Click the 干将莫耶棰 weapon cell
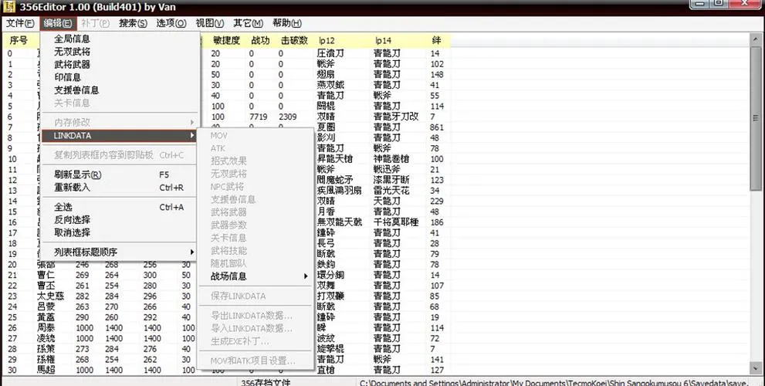This screenshot has width=765, height=386. [396, 222]
